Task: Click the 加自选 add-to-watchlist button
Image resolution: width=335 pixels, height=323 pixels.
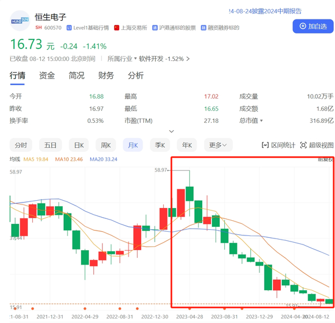Action: [313, 26]
